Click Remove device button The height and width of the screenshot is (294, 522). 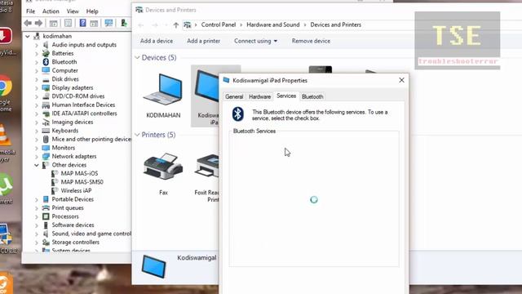tap(311, 41)
